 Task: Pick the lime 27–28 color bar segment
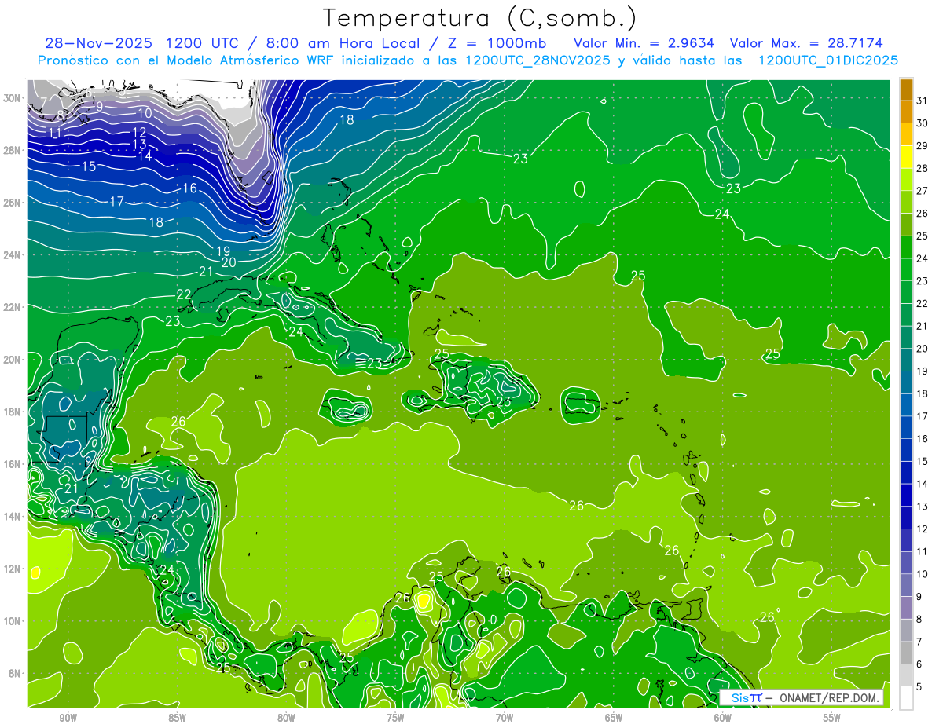[x=906, y=180]
